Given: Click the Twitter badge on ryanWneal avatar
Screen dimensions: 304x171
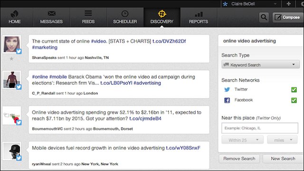Looking at the screenshot, I should (x=19, y=158).
